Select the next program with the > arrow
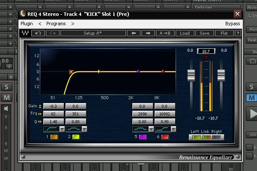The image size is (257, 171). pyautogui.click(x=73, y=24)
